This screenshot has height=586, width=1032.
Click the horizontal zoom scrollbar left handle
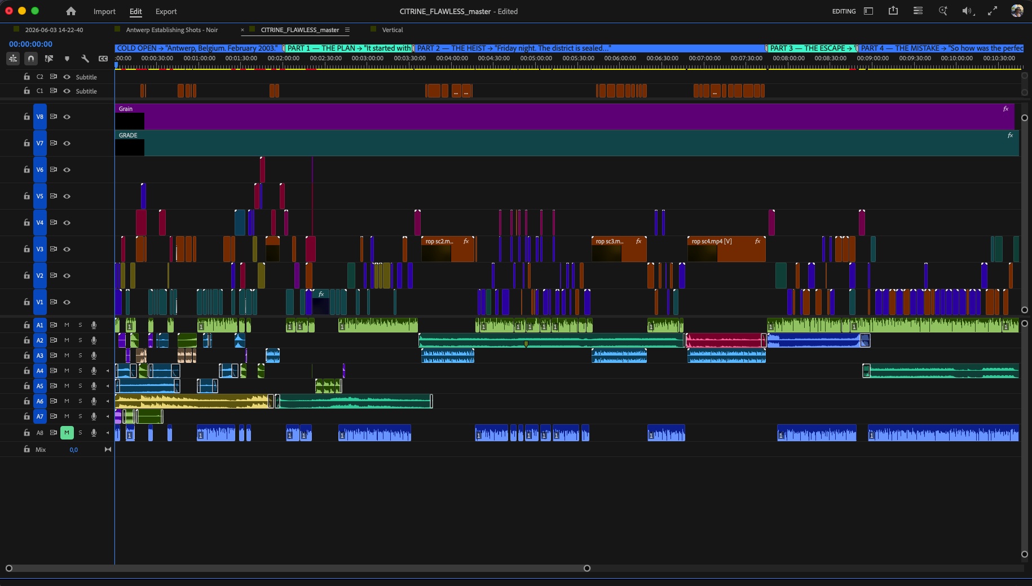tap(8, 568)
